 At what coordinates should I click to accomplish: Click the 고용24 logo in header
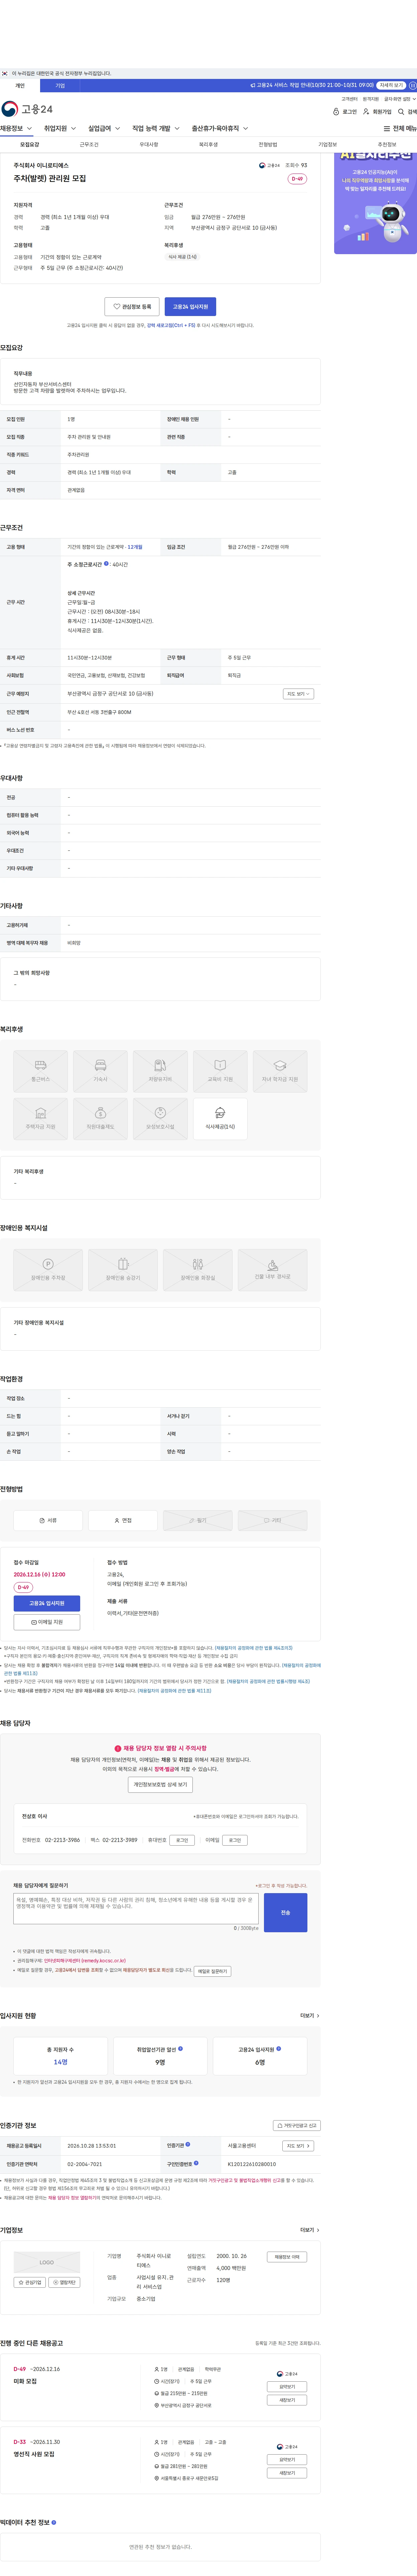pyautogui.click(x=27, y=109)
